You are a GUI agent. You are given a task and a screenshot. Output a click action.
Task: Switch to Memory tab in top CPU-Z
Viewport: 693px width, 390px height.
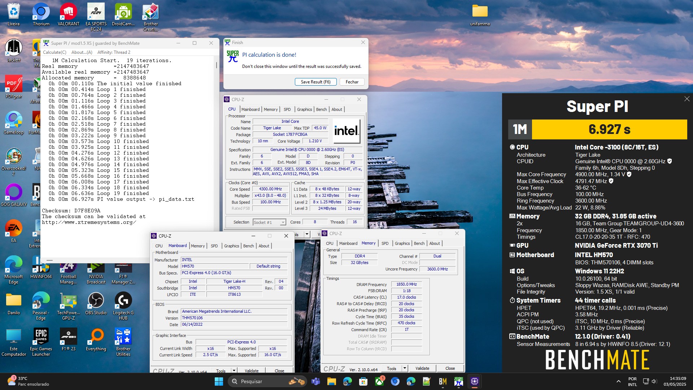[271, 109]
